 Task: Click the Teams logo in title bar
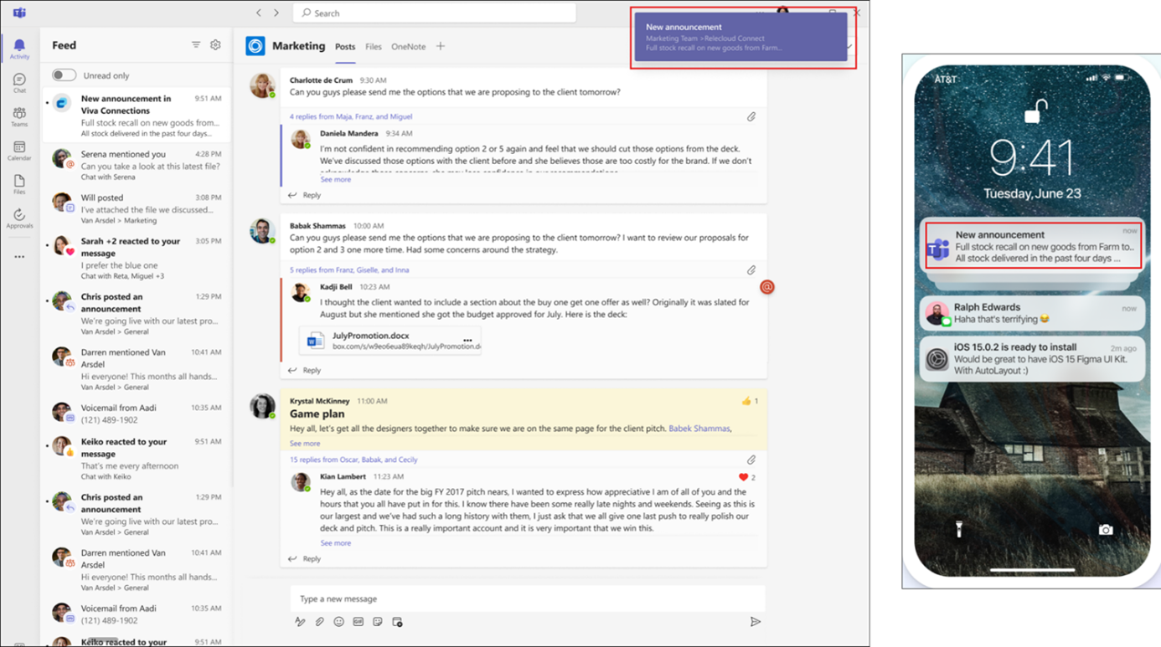point(19,13)
